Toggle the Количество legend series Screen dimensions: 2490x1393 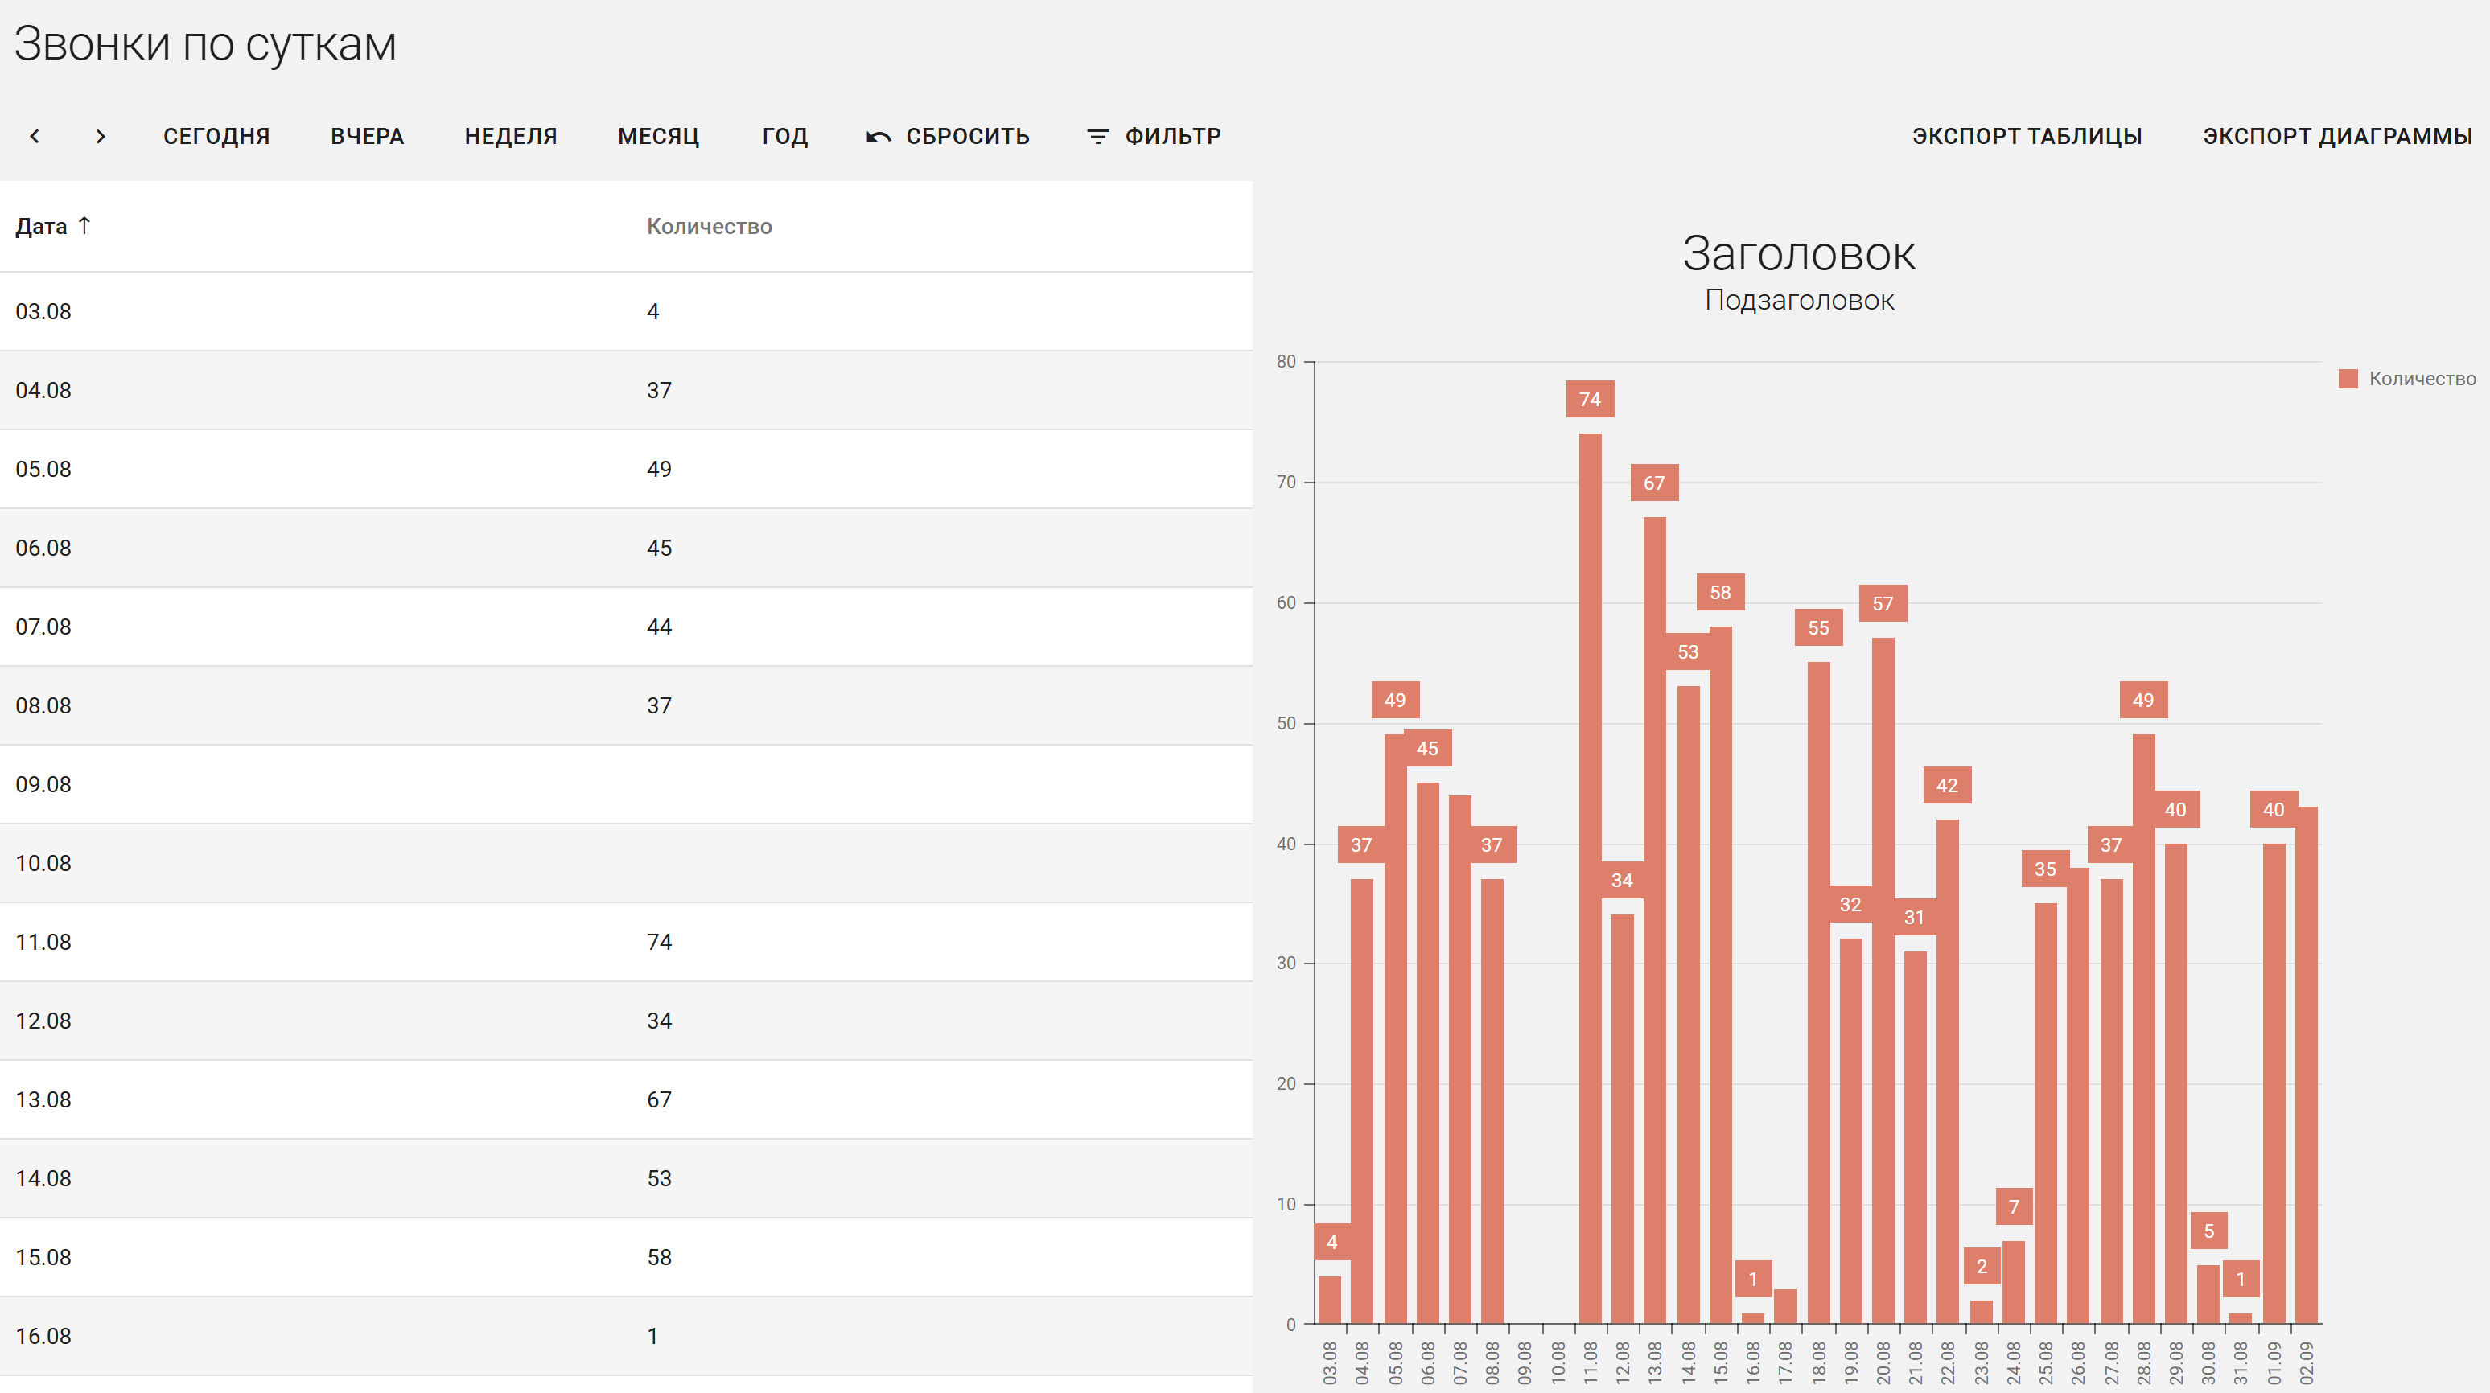(2422, 379)
